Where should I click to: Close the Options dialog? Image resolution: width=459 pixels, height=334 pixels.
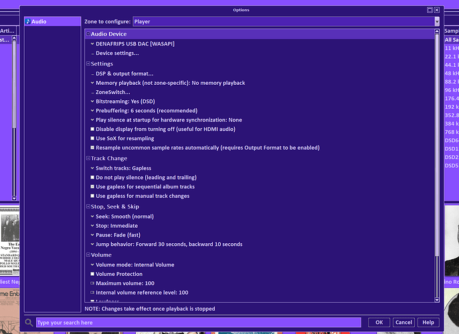coord(437,10)
